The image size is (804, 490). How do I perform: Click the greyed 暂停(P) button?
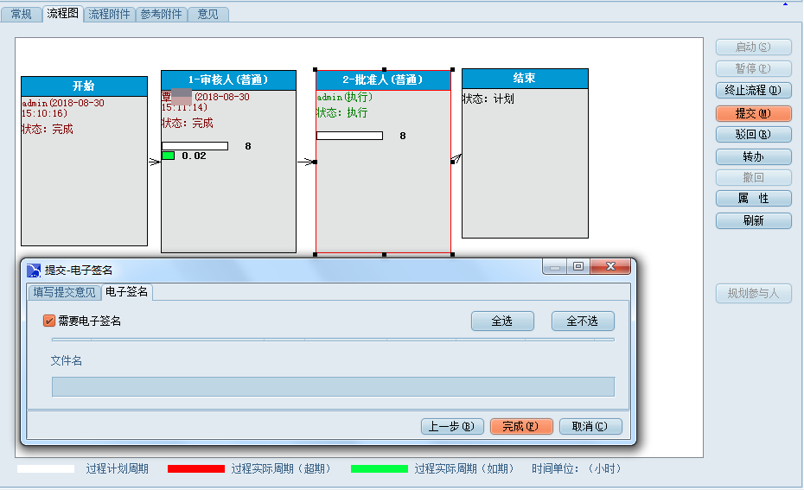point(753,68)
